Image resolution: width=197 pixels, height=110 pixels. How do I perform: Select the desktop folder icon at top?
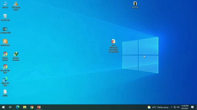(x=135, y=5)
